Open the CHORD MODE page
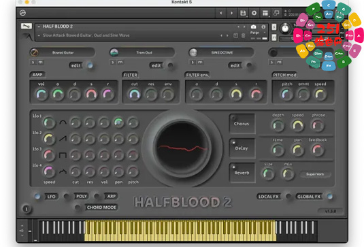The image size is (364, 247). coord(101,208)
